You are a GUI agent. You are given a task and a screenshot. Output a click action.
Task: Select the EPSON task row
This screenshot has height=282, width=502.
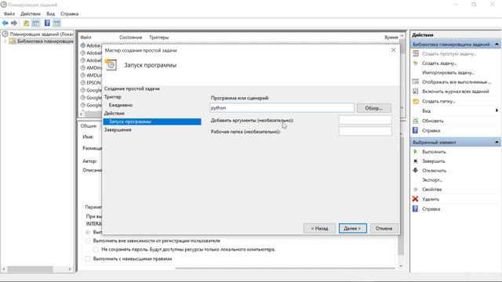(91, 82)
